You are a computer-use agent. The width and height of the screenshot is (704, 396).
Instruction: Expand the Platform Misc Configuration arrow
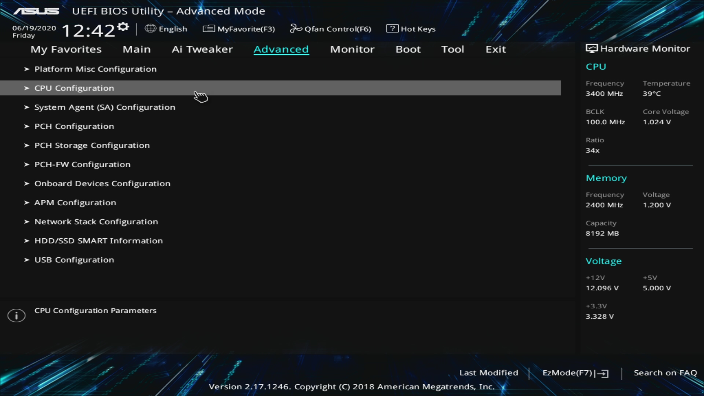pyautogui.click(x=26, y=69)
